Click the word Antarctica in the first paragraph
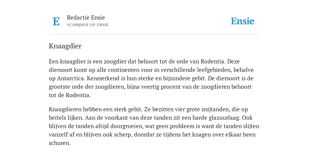Image resolution: width=309 pixels, height=154 pixels. coord(71,79)
